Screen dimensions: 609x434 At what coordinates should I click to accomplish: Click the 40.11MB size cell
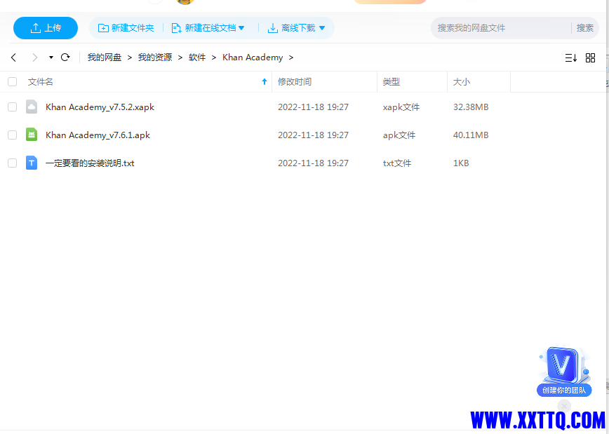point(471,135)
